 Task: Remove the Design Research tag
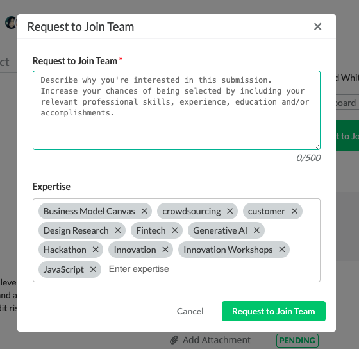point(118,230)
